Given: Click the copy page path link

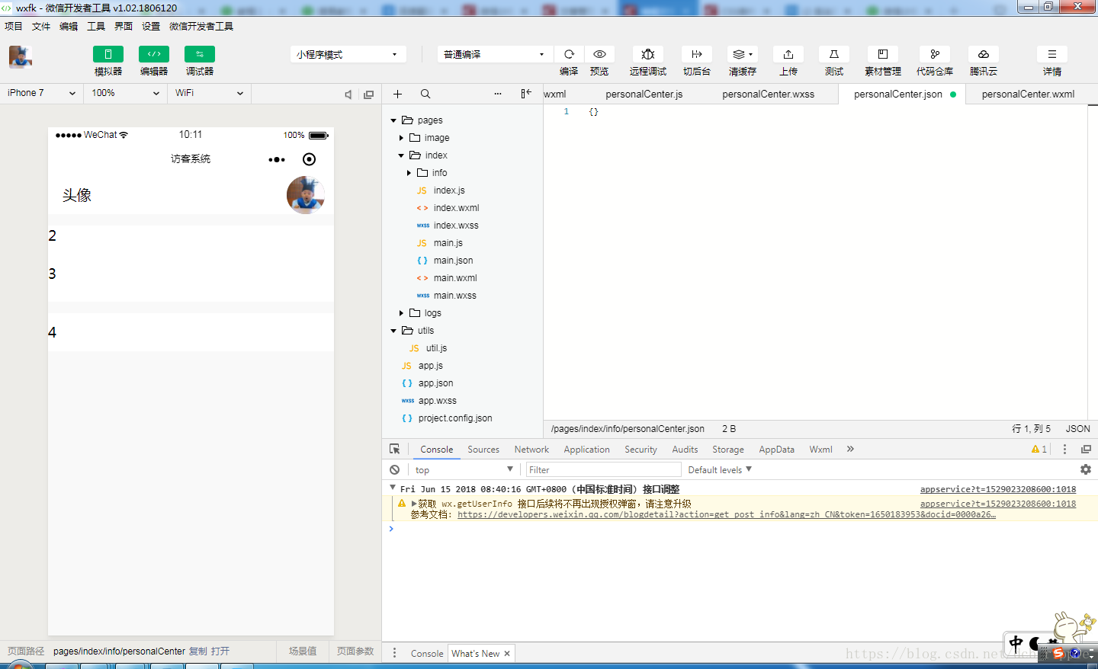Looking at the screenshot, I should [197, 651].
